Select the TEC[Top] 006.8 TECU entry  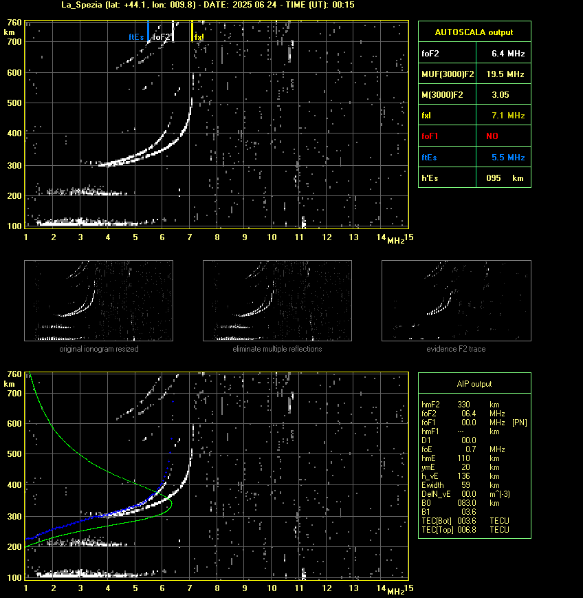465,530
